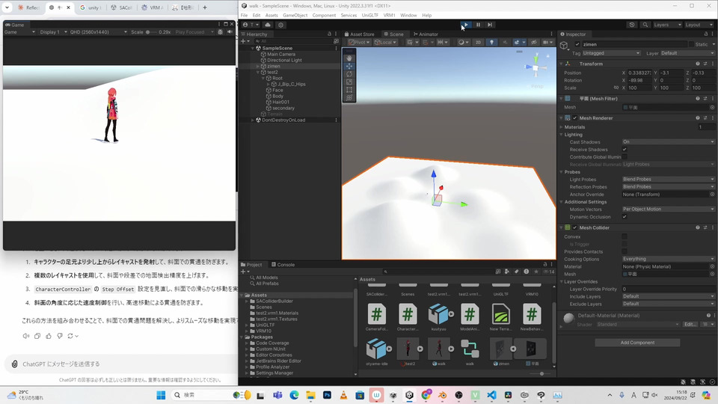Image resolution: width=718 pixels, height=404 pixels.
Task: Collapse the test2 object in Hierarchy
Action: [x=258, y=72]
